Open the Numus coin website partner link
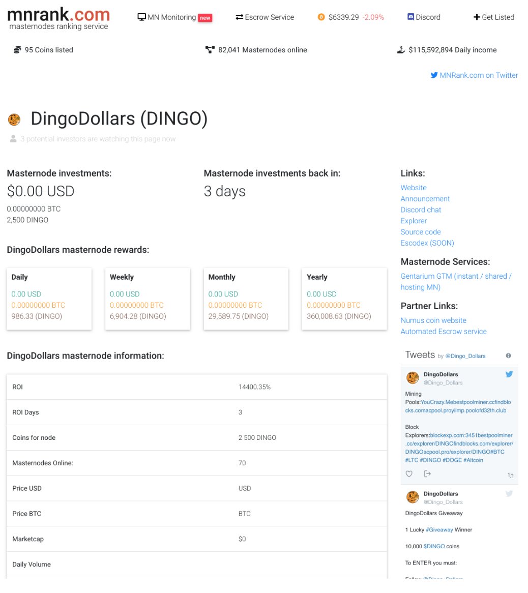Image resolution: width=528 pixels, height=593 pixels. point(433,320)
